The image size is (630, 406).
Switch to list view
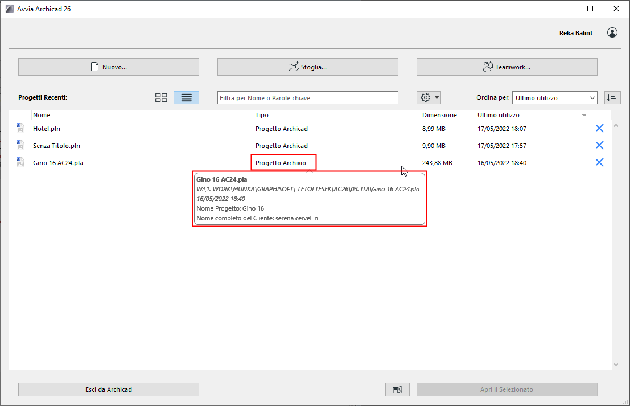click(186, 98)
